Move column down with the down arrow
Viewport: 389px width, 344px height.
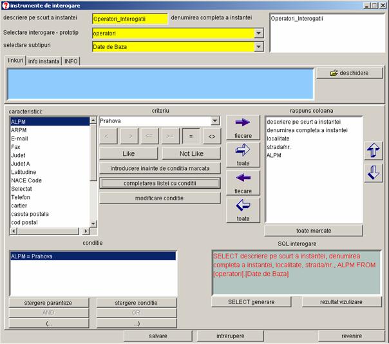pos(373,173)
